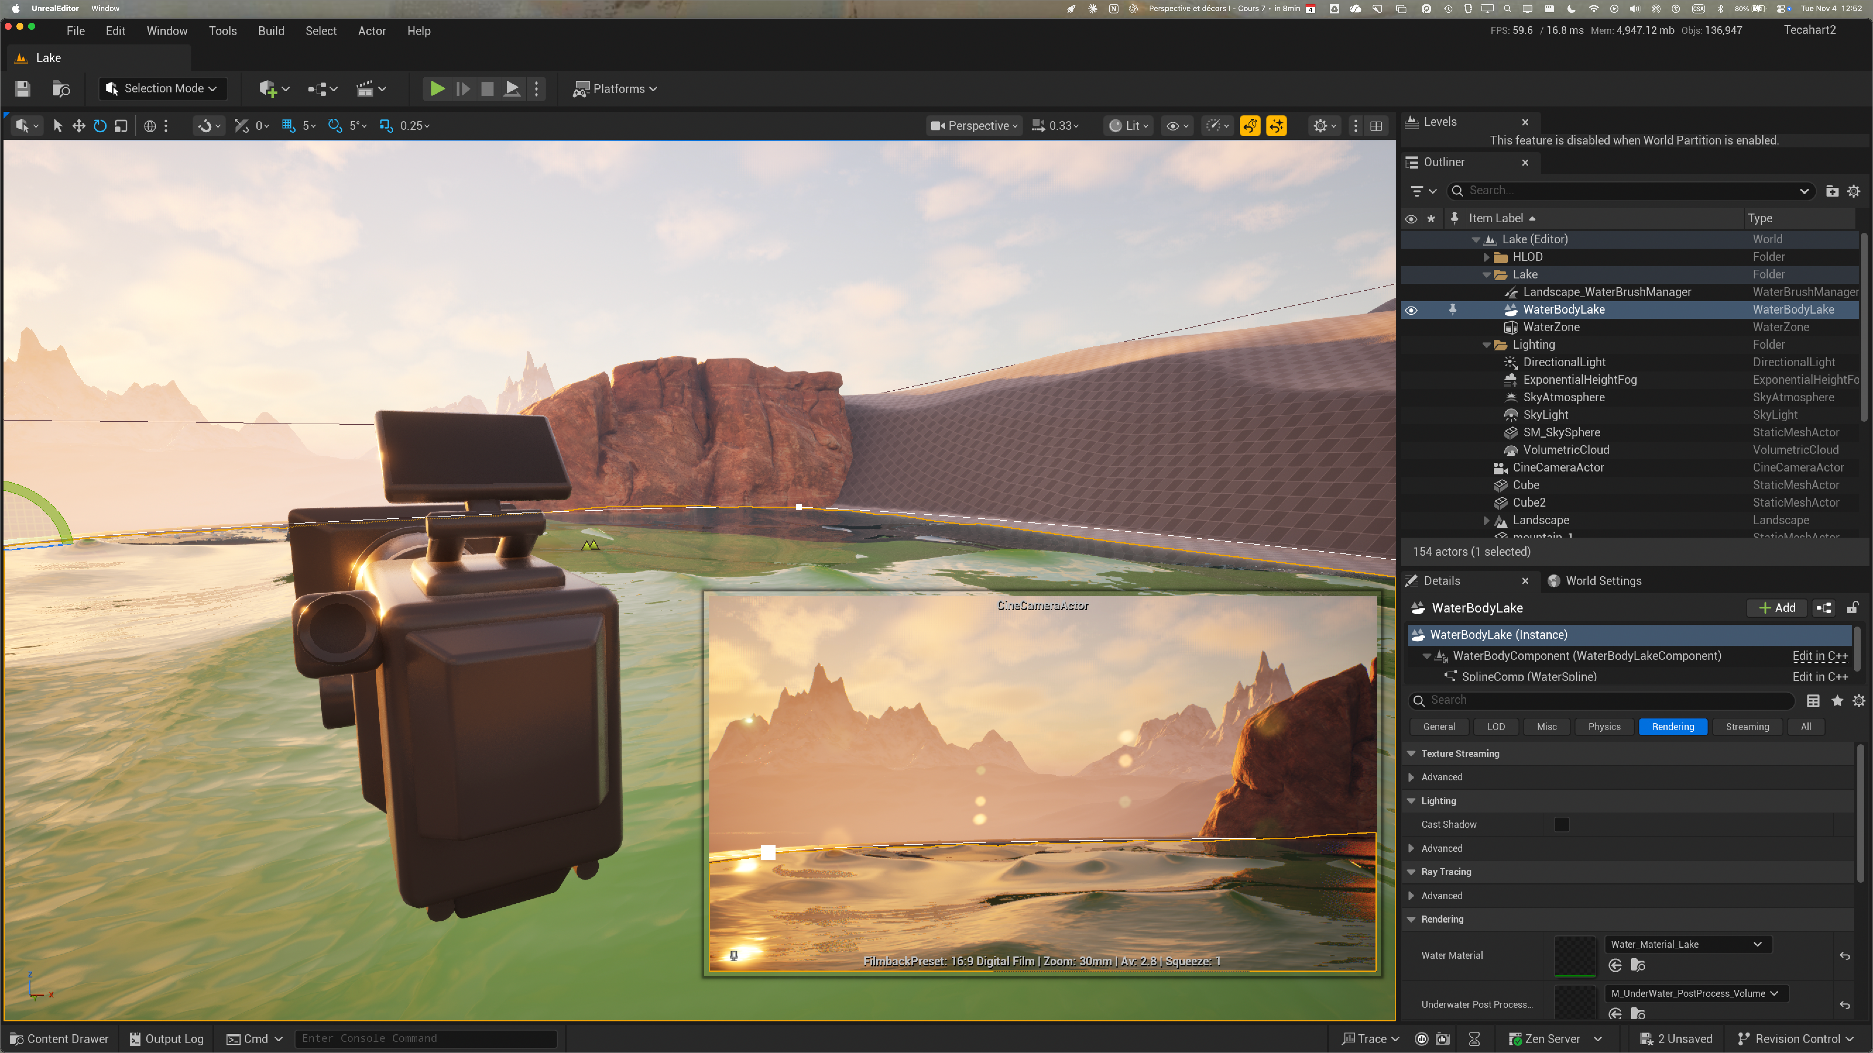Collapse the Ray Tracing section
The height and width of the screenshot is (1053, 1873).
point(1411,872)
